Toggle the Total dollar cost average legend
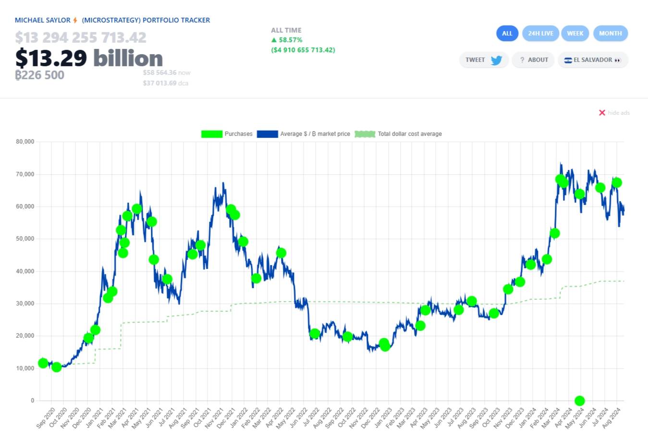 click(x=398, y=134)
